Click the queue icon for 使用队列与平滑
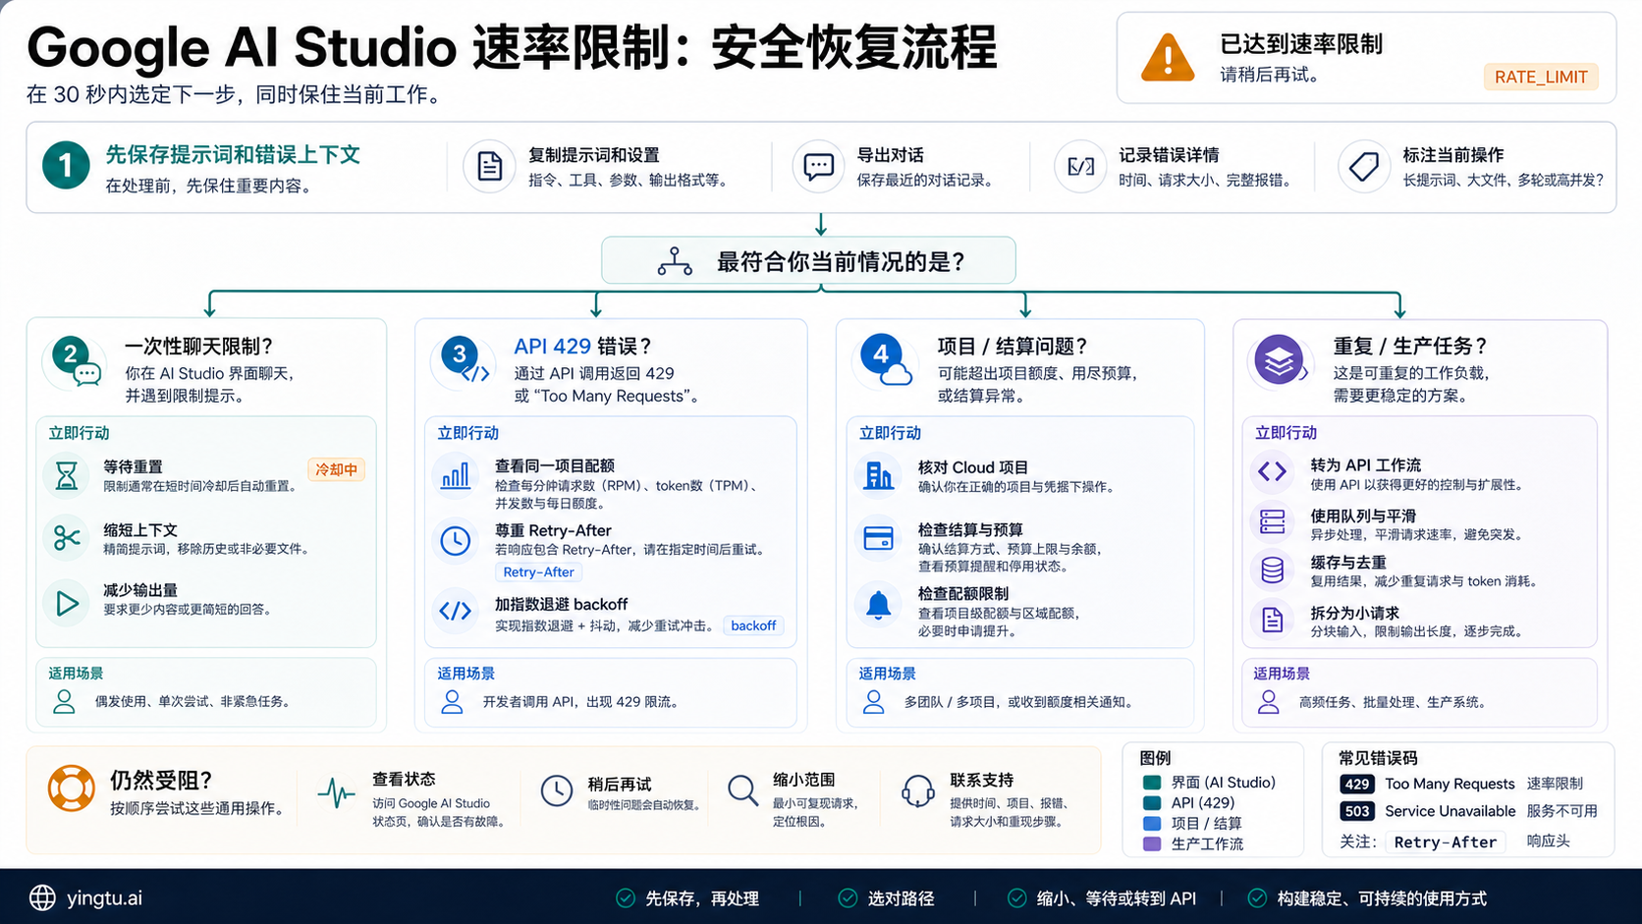Image resolution: width=1642 pixels, height=924 pixels. [x=1272, y=521]
